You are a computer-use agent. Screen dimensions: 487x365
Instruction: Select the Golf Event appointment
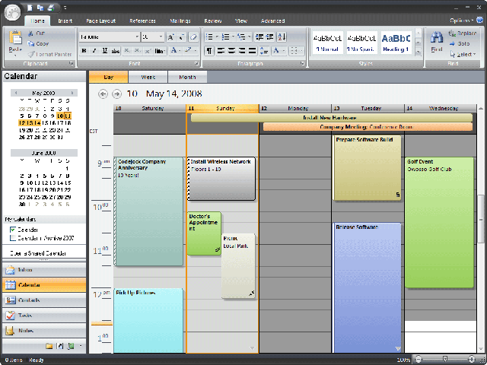pyautogui.click(x=439, y=223)
